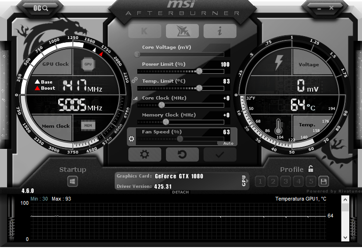362x248 pixels.
Task: Click the monitor graph scrollbar thumb
Action: coord(345,207)
